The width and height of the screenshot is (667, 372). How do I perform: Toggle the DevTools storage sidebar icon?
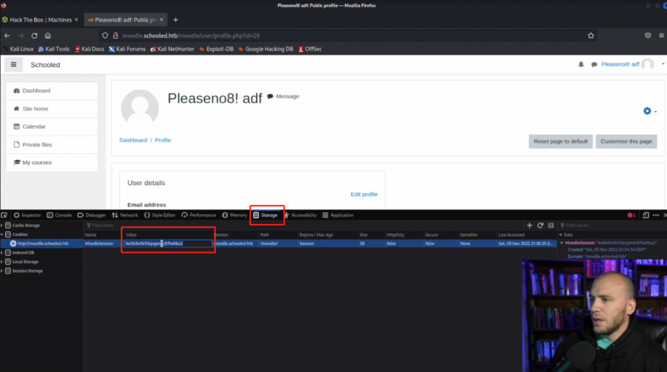(x=551, y=225)
